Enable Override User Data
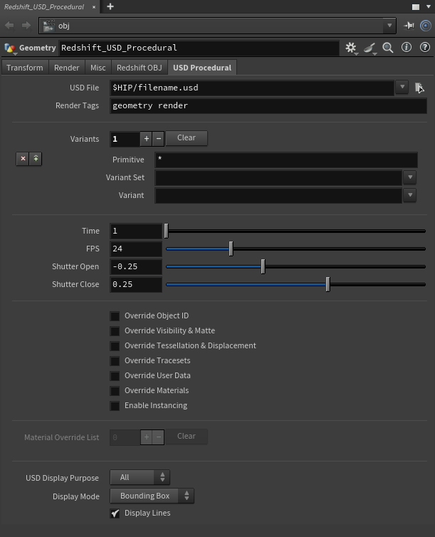The image size is (435, 537). point(115,376)
